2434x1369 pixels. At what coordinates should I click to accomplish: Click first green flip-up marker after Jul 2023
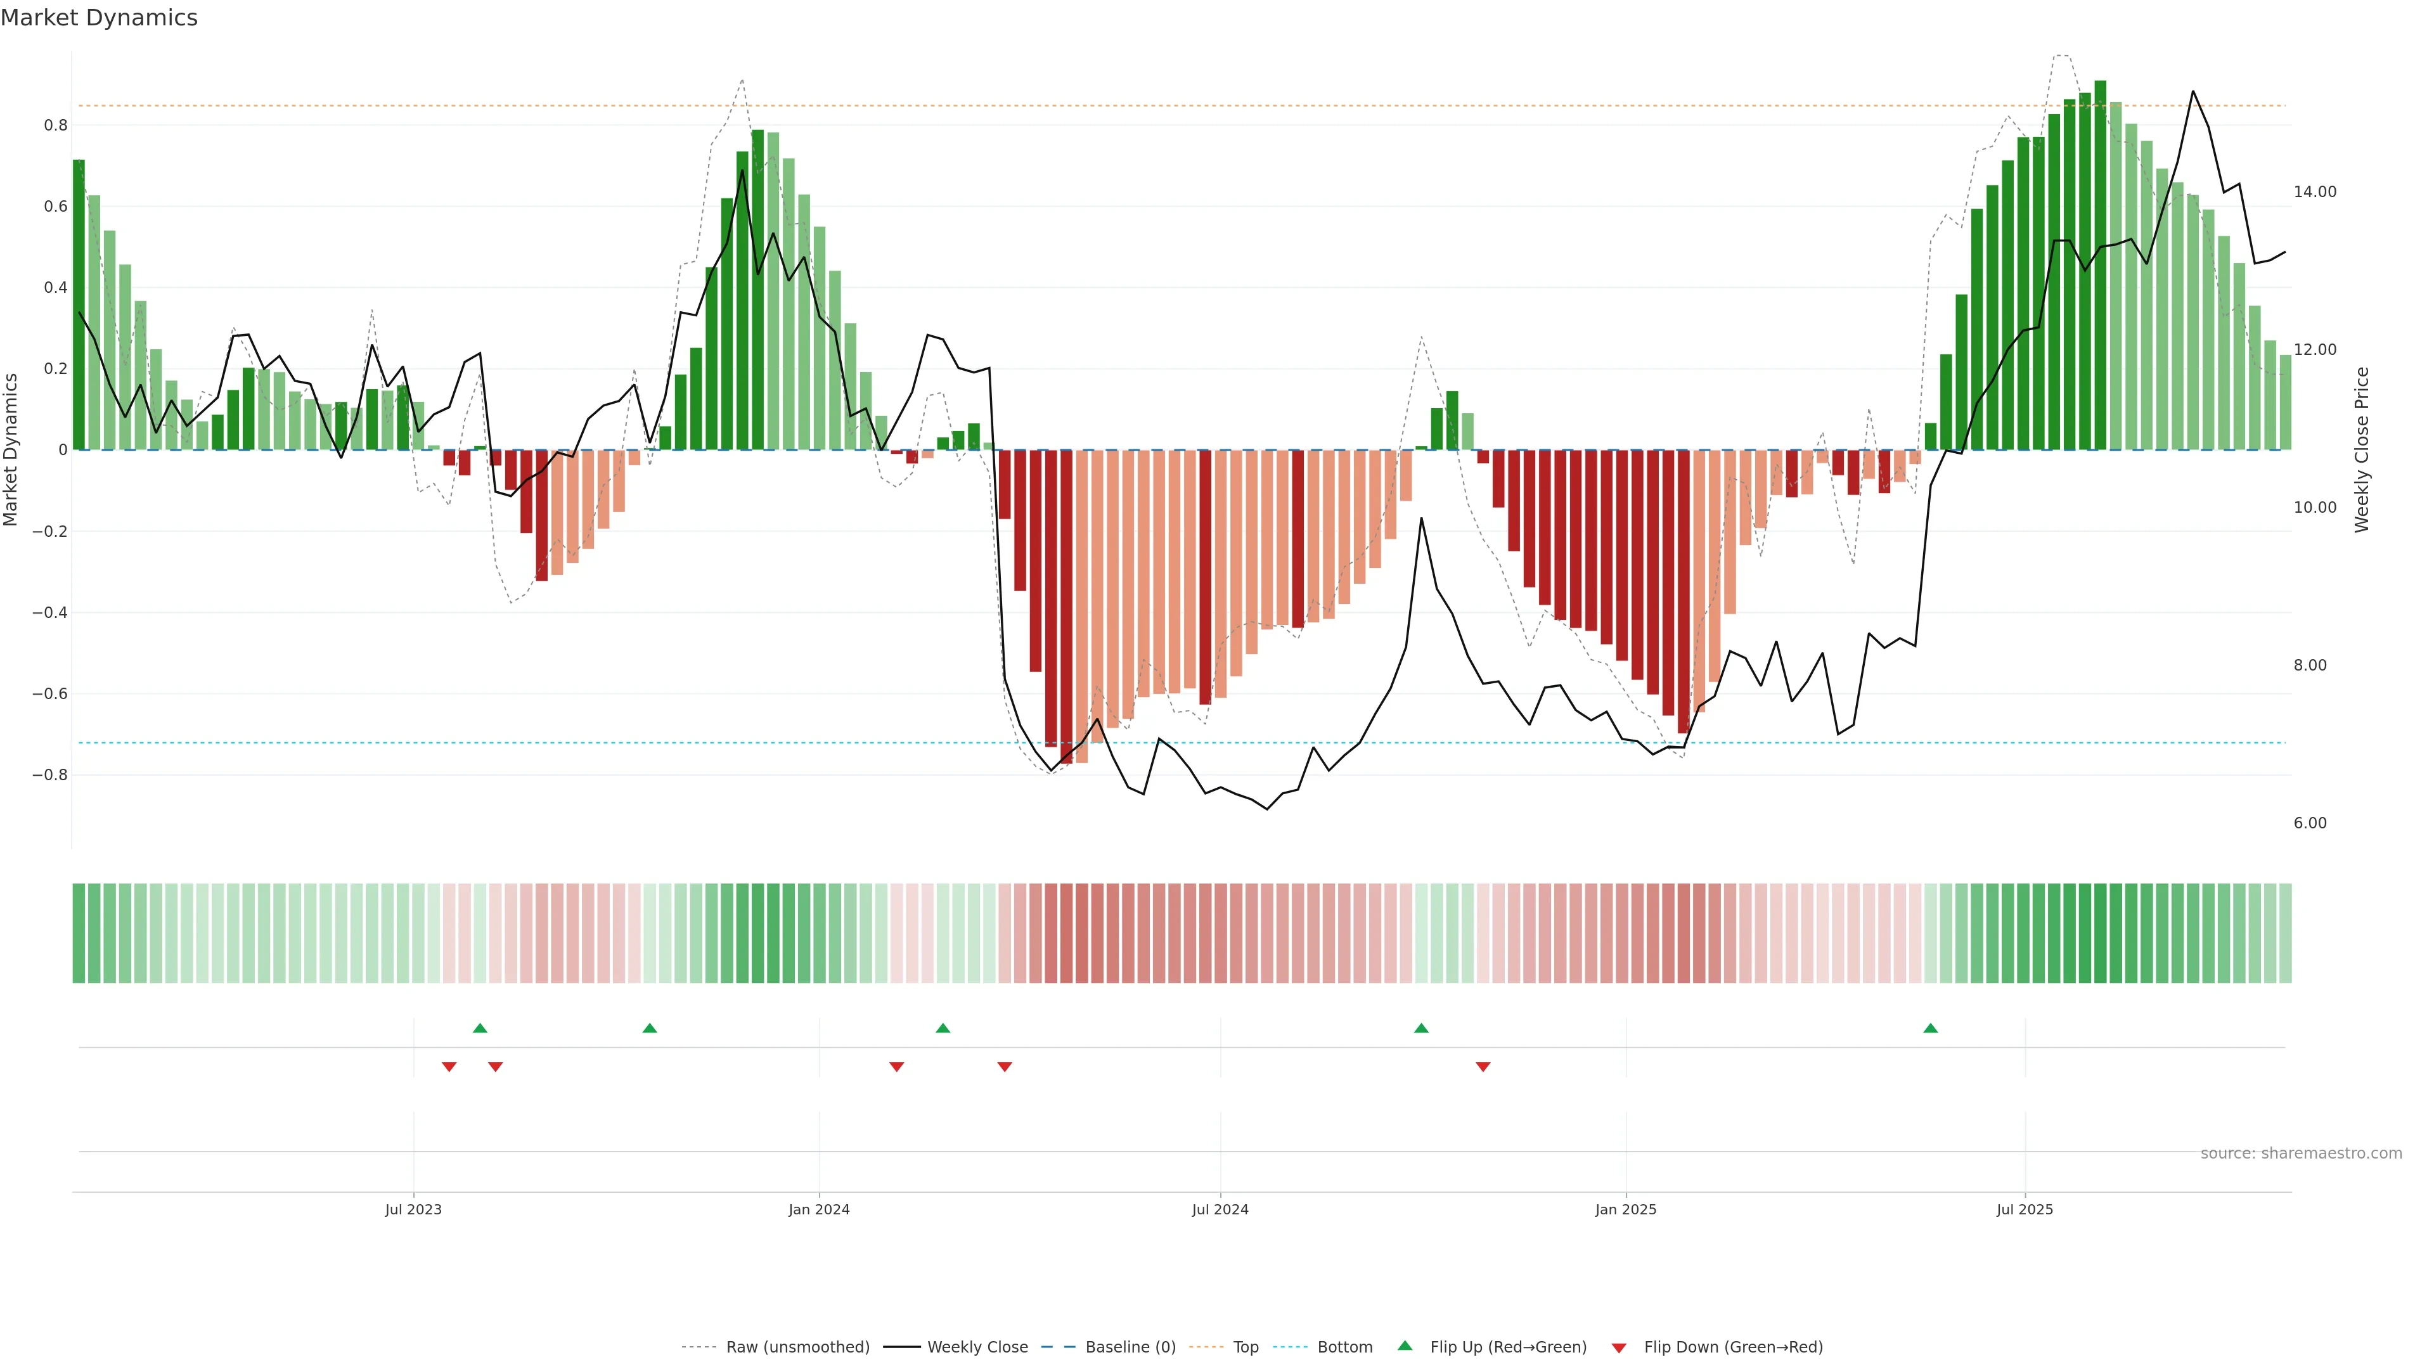480,1028
